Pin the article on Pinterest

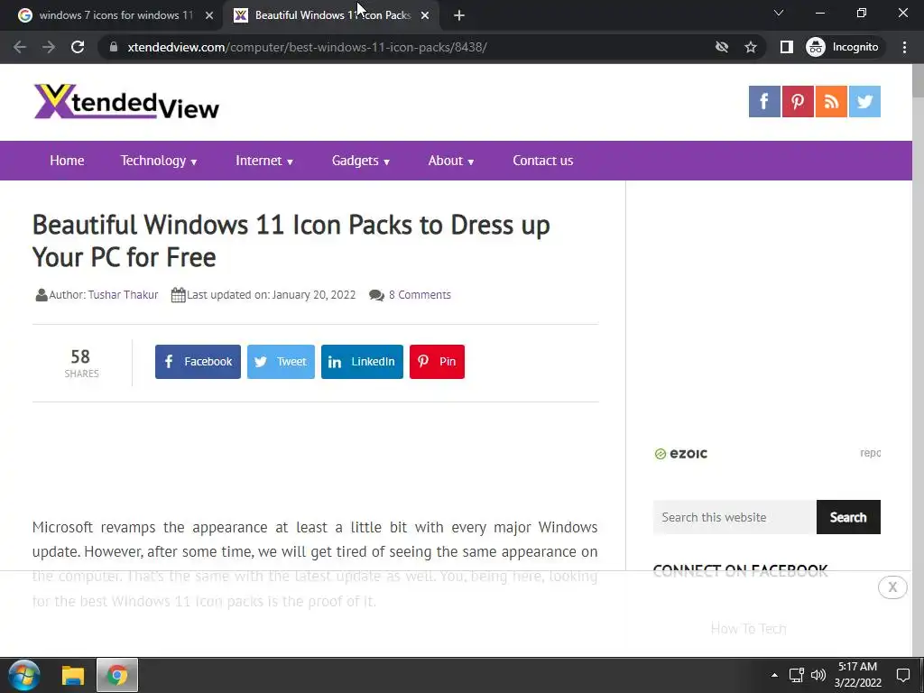pyautogui.click(x=438, y=362)
